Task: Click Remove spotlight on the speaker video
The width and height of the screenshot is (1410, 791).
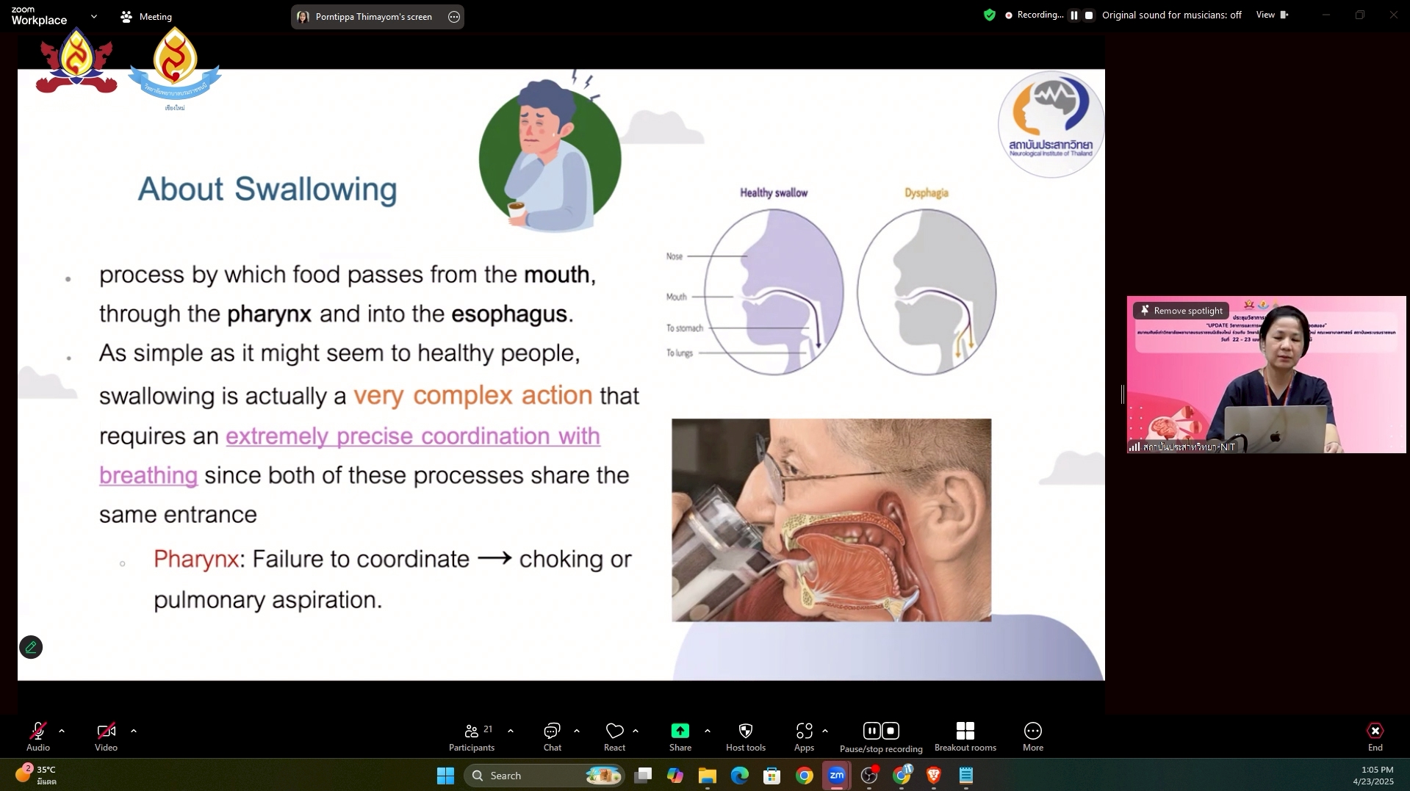Action: point(1181,311)
